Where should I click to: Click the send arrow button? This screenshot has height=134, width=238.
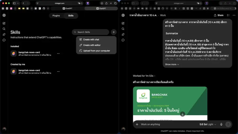[228, 124]
